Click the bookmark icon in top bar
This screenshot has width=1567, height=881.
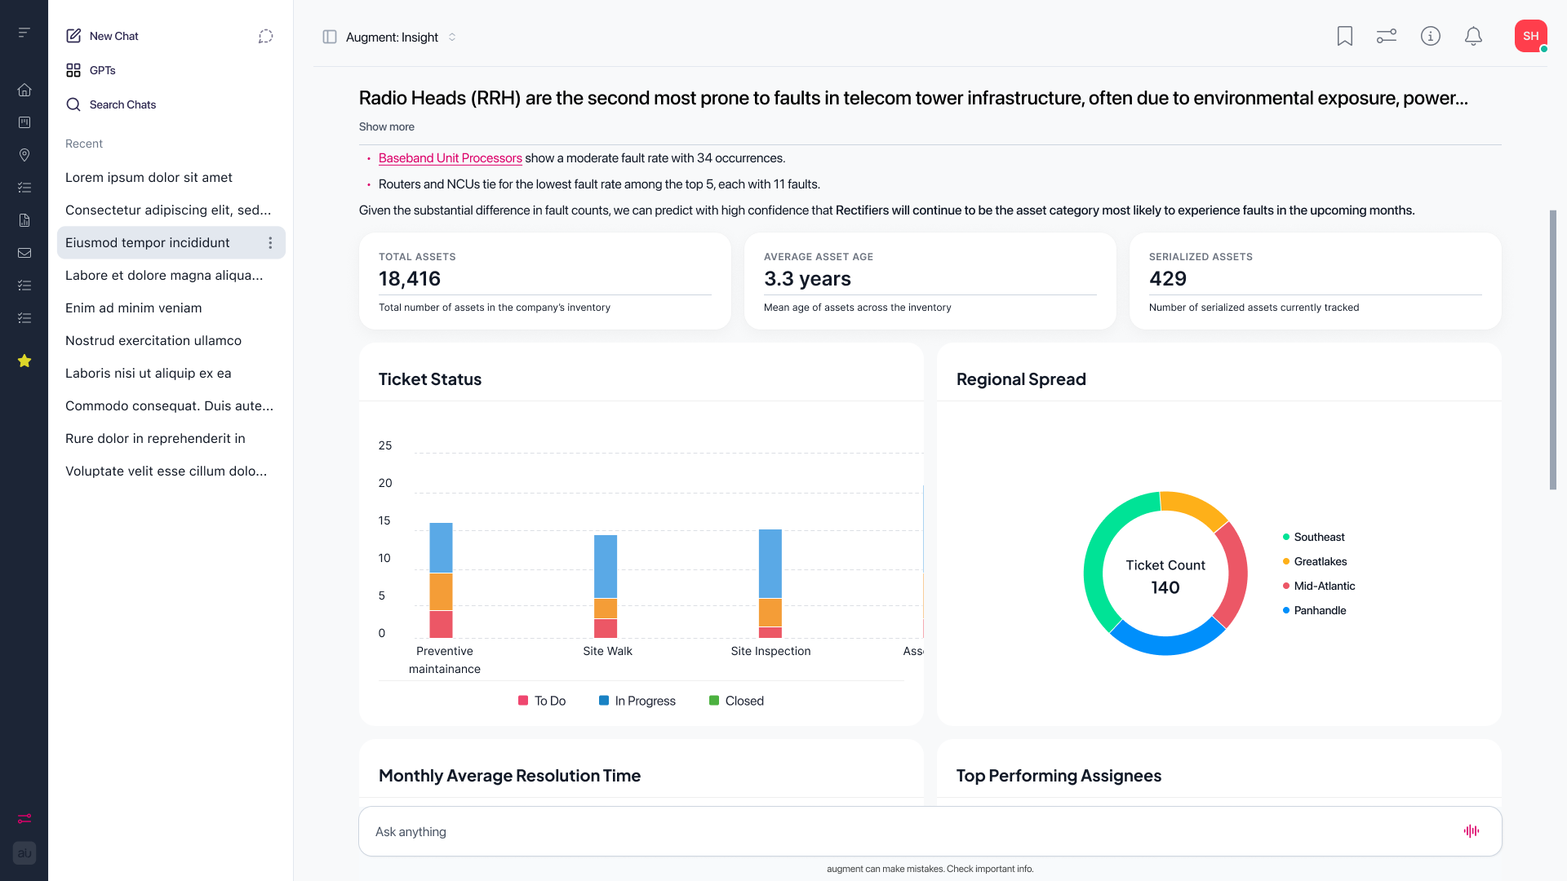point(1345,36)
